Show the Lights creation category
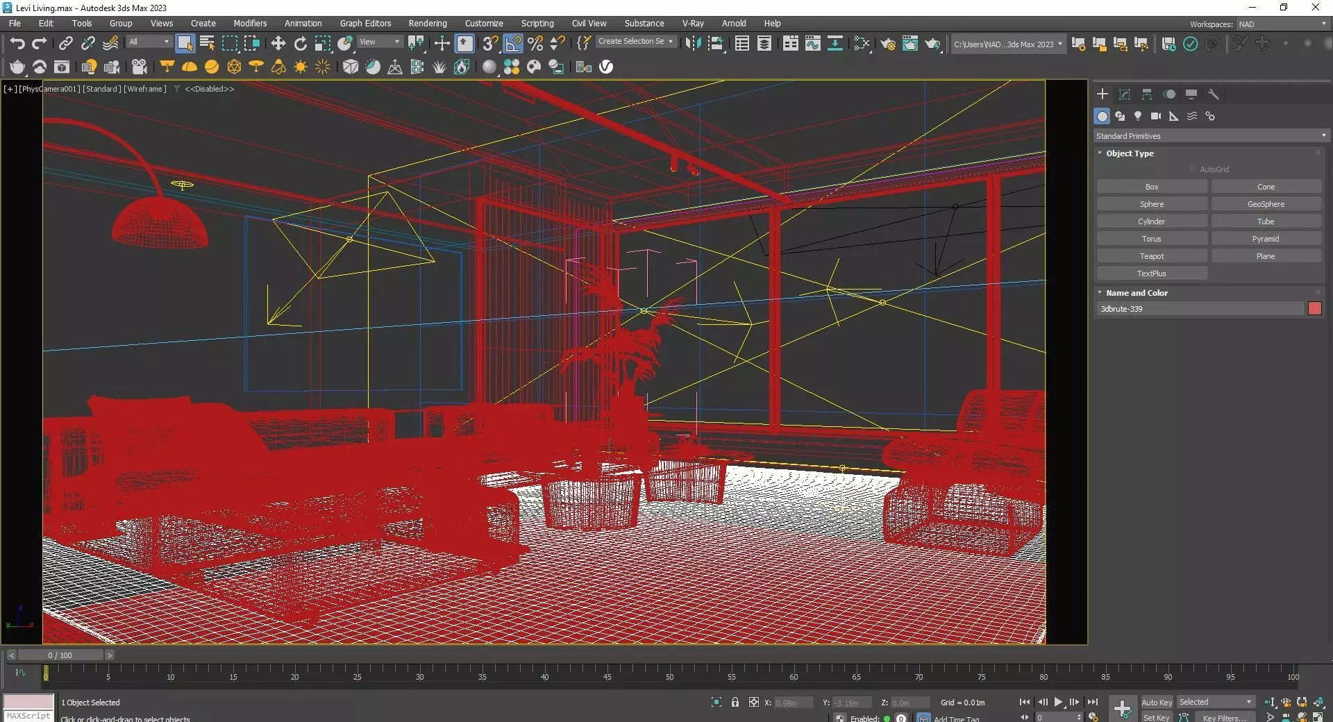Viewport: 1333px width, 722px height. [1138, 116]
